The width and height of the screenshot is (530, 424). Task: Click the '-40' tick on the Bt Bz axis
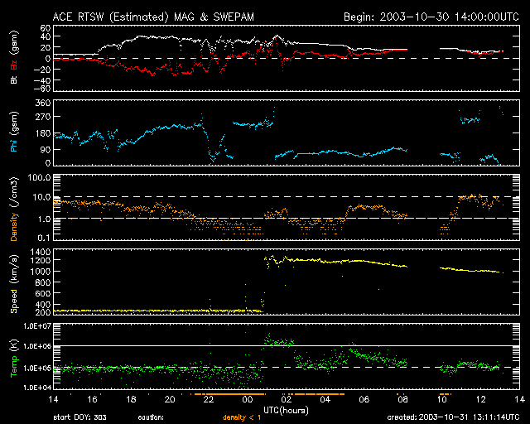pos(42,80)
